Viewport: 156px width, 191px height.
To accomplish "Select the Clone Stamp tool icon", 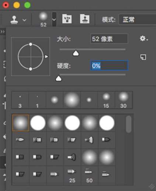I will (x=14, y=20).
